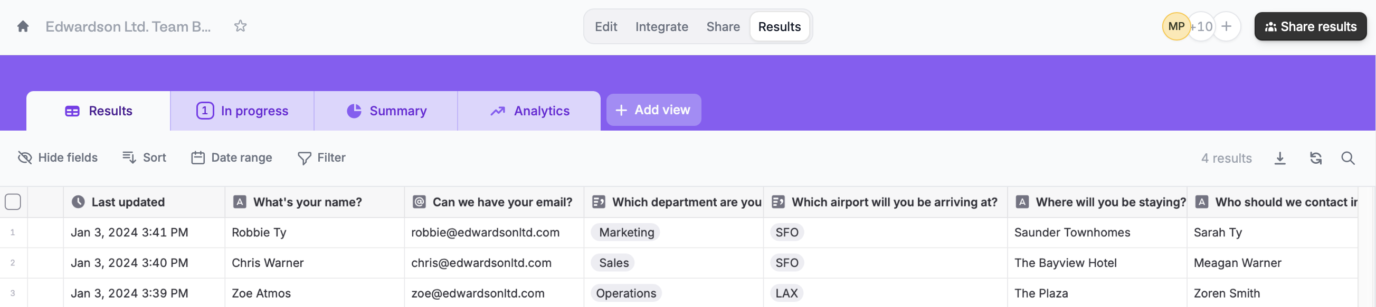This screenshot has height=307, width=1376.
Task: Switch to the Integrate section
Action: point(661,27)
